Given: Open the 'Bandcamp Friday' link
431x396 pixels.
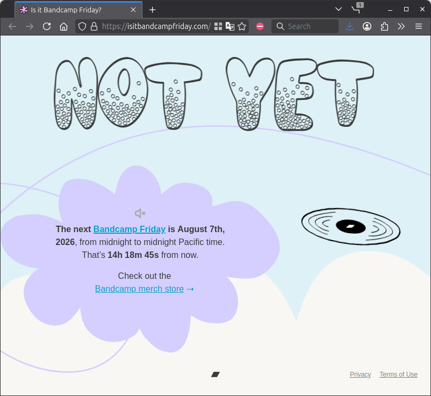Looking at the screenshot, I should click(x=130, y=229).
